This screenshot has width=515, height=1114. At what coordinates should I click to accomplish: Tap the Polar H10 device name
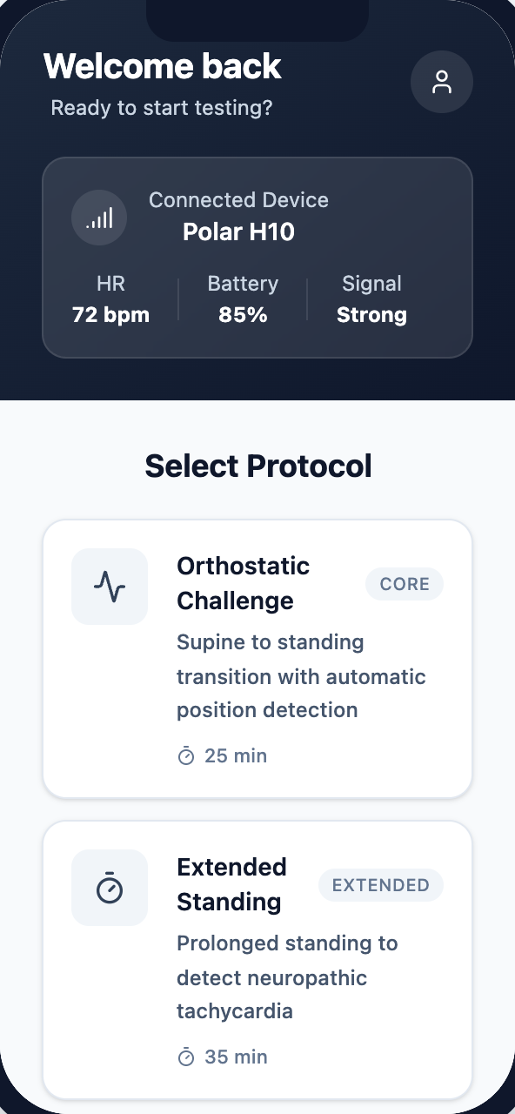pyautogui.click(x=238, y=232)
